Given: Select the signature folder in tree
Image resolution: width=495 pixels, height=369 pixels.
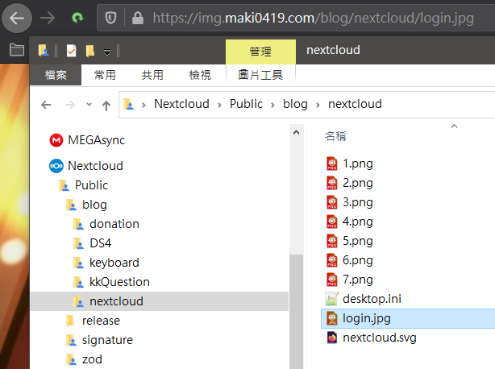Looking at the screenshot, I should (106, 340).
